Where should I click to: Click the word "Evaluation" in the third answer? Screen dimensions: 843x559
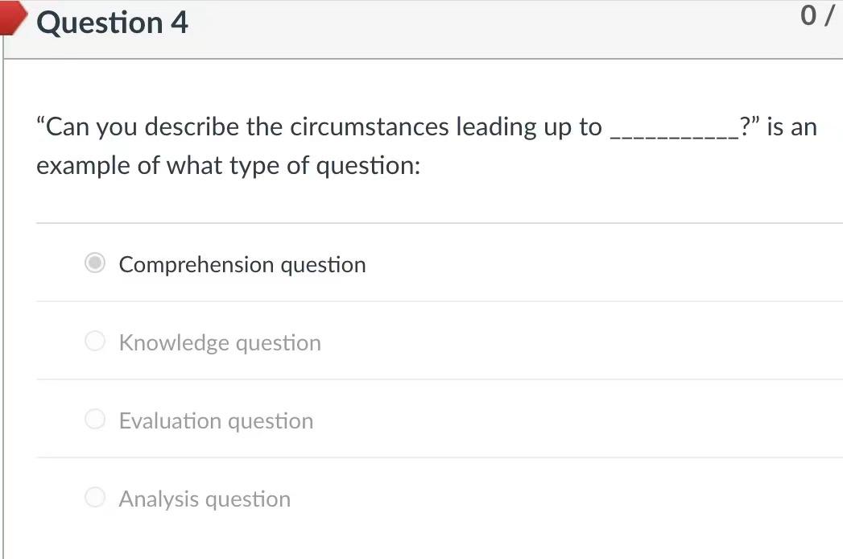click(170, 420)
